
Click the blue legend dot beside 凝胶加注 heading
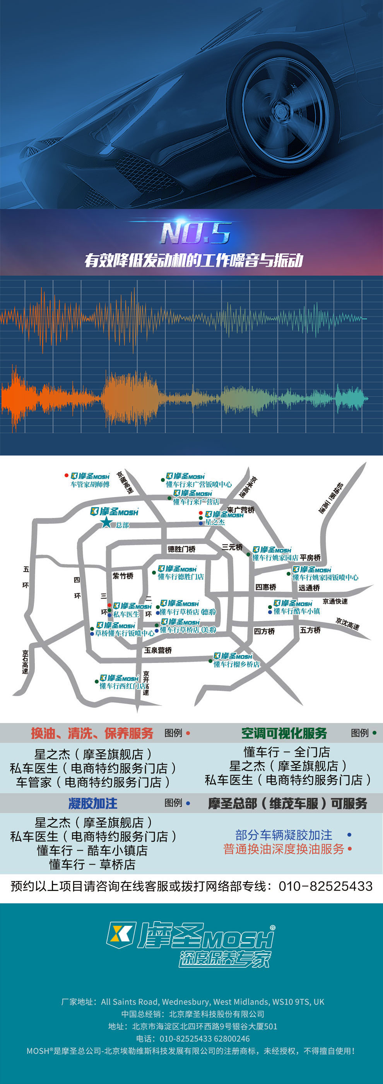point(188,803)
